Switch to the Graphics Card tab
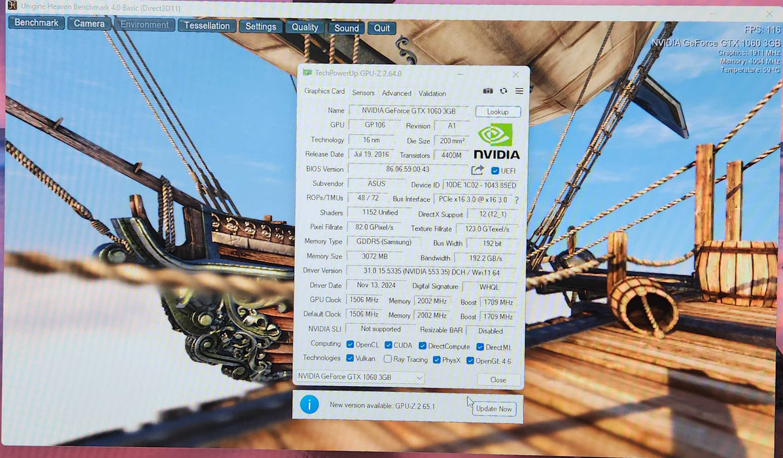 click(324, 91)
